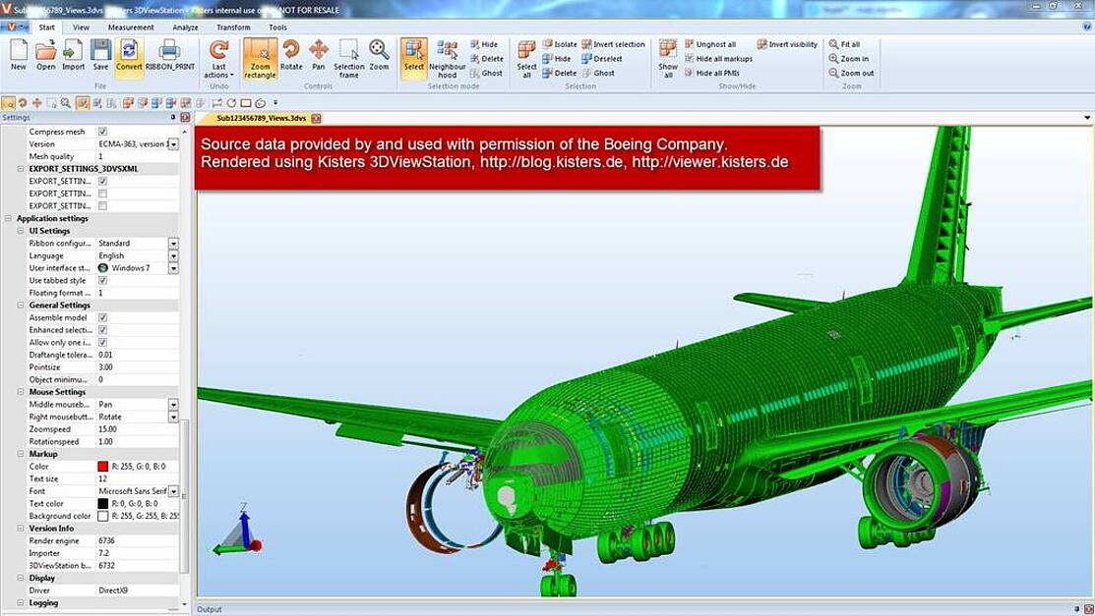The image size is (1095, 616).
Task: Open Ribbon configuration Standard dropdown
Action: point(173,244)
